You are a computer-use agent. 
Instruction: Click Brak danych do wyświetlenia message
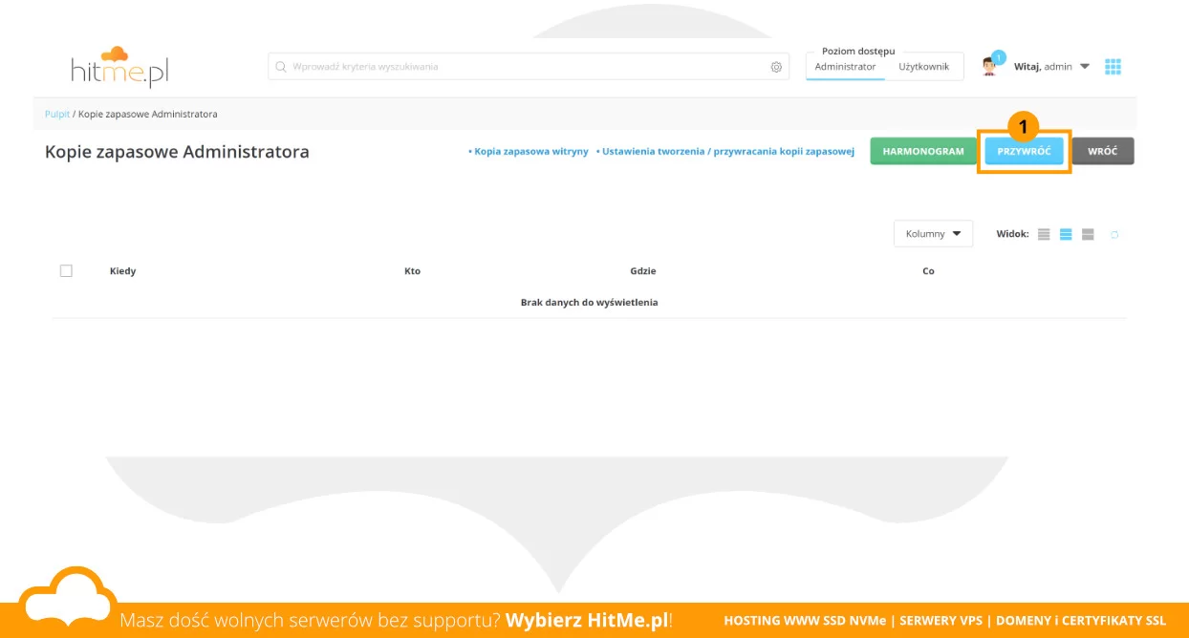click(x=589, y=302)
